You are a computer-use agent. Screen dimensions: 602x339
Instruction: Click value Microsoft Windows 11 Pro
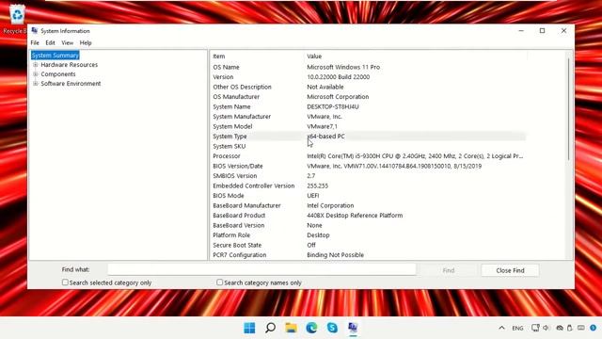point(343,67)
